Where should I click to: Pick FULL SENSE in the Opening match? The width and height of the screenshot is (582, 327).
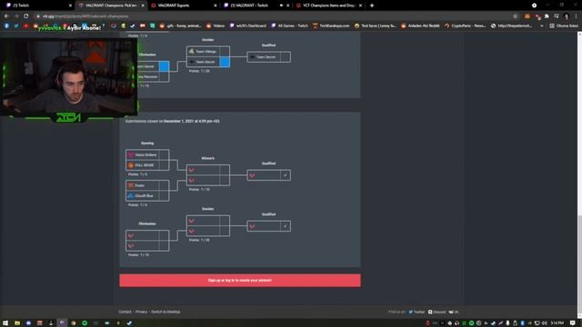point(143,165)
